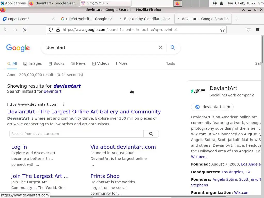The image size is (264, 198).
Task: Switch to News results
Action: click(78, 64)
